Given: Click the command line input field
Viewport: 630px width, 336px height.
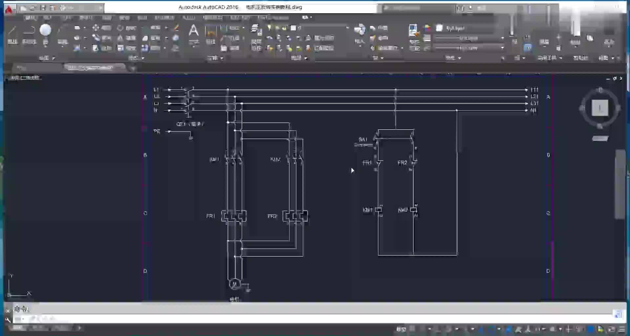Looking at the screenshot, I should [312, 319].
